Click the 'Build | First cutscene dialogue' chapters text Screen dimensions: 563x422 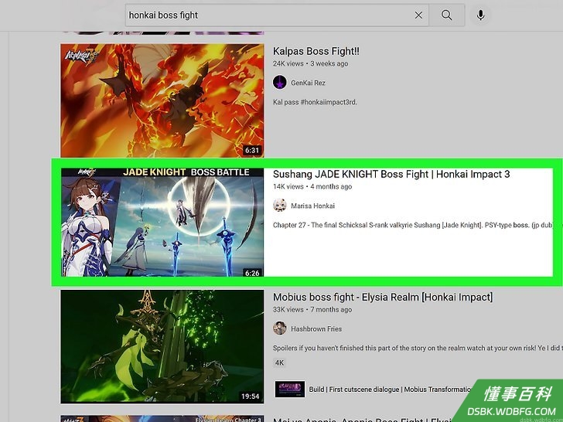(391, 390)
